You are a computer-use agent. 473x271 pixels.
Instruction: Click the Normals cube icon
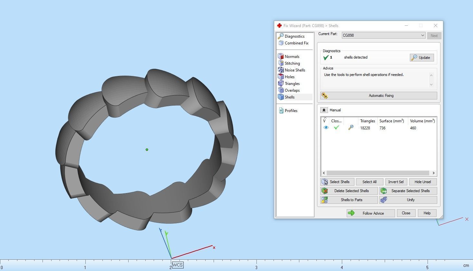[x=281, y=57]
